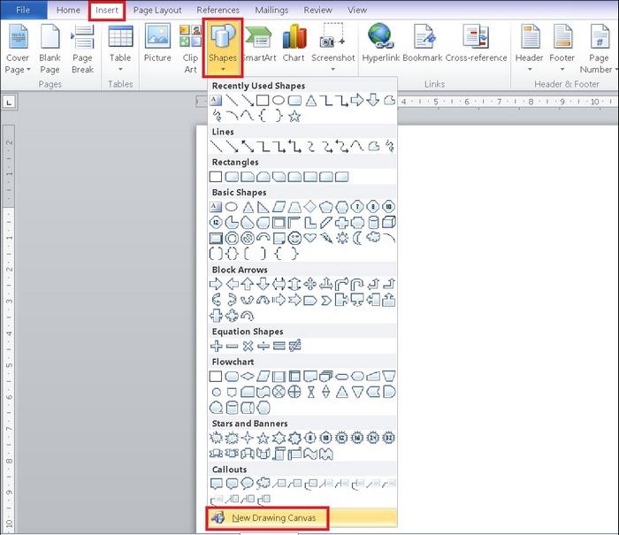Select the Diamond basic shape
619x535 pixels.
(310, 207)
